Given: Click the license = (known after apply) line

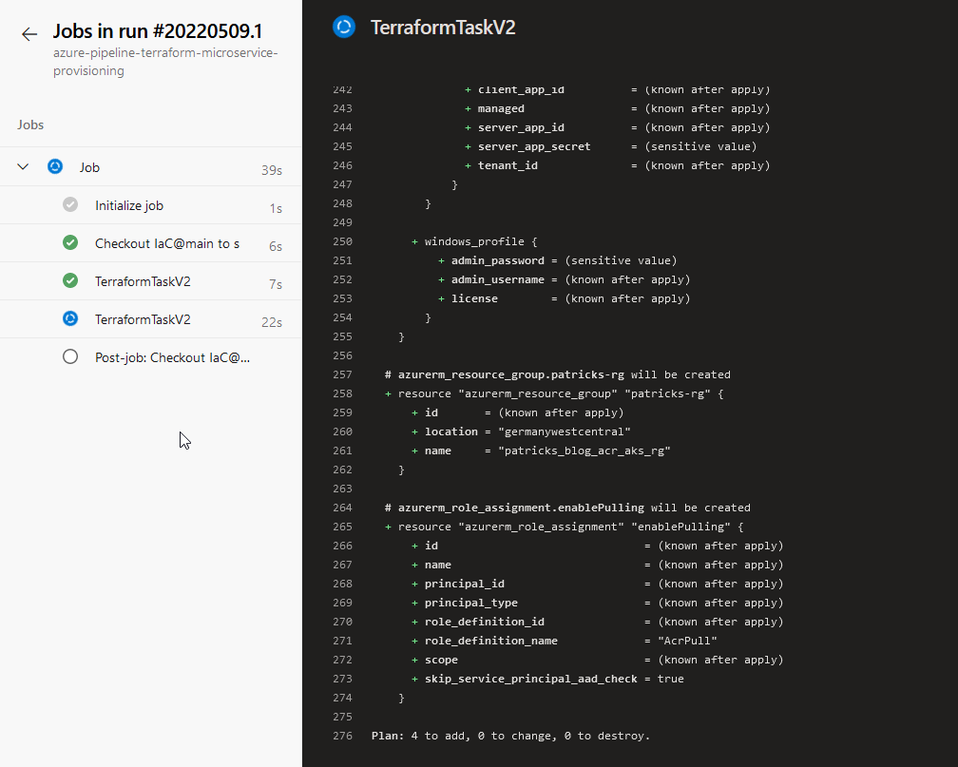Looking at the screenshot, I should click(x=565, y=298).
